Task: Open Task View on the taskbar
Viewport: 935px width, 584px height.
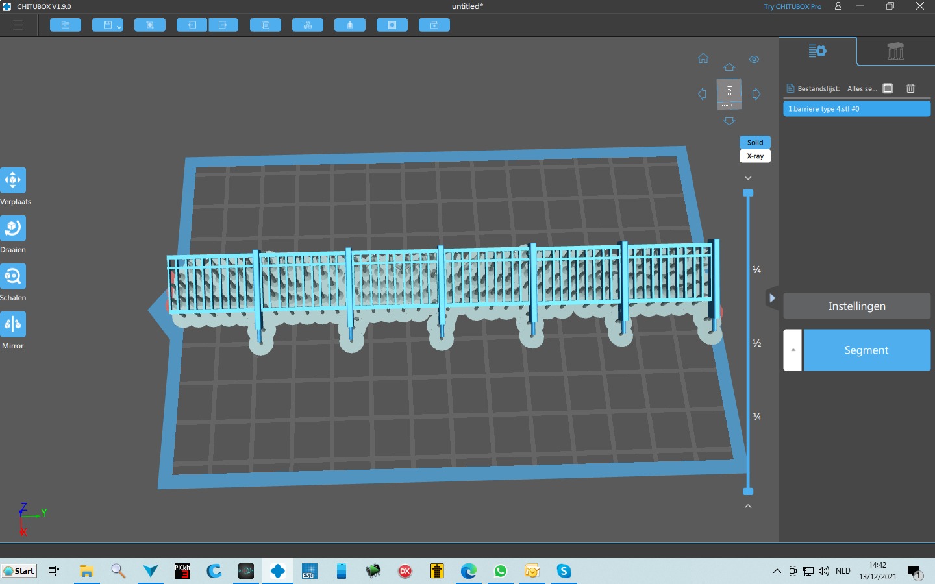Action: click(x=54, y=571)
